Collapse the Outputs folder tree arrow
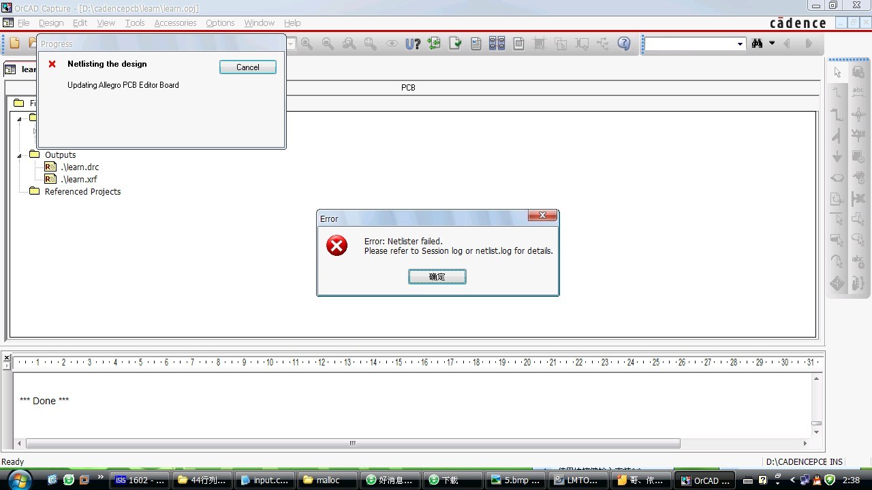Image resolution: width=872 pixels, height=490 pixels. pyautogui.click(x=20, y=156)
